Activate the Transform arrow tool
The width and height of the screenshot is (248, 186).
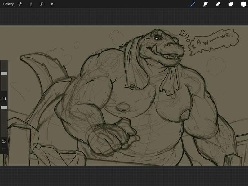point(52,4)
